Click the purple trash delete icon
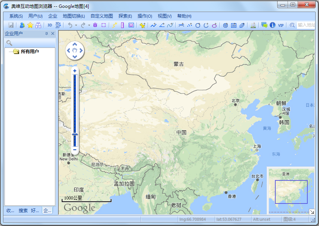The image size is (319, 226). [95, 25]
